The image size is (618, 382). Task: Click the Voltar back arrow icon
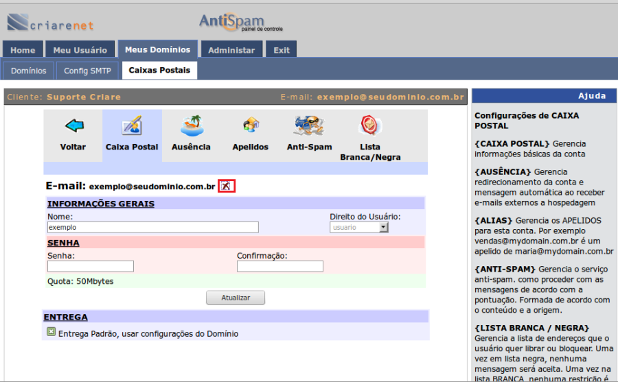(74, 126)
